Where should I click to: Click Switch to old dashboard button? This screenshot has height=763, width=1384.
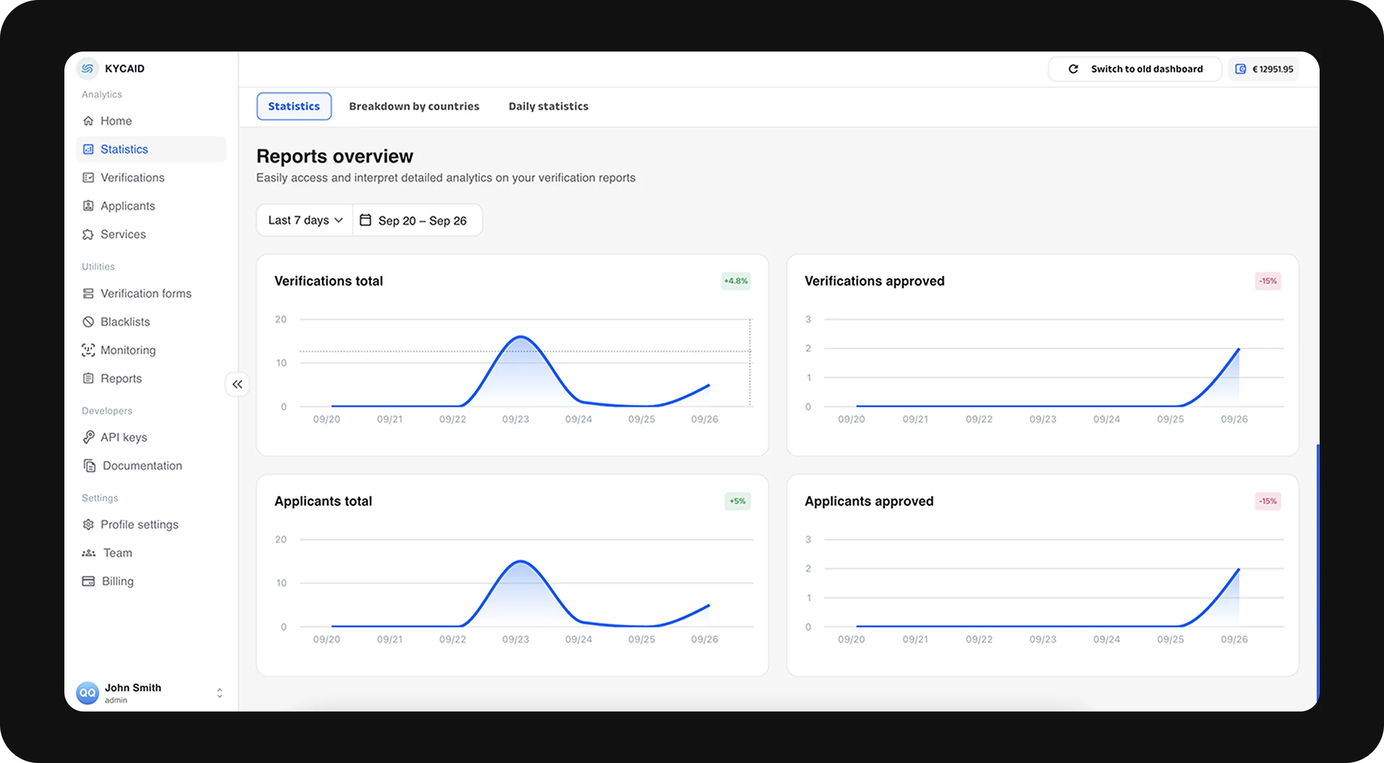(1135, 69)
